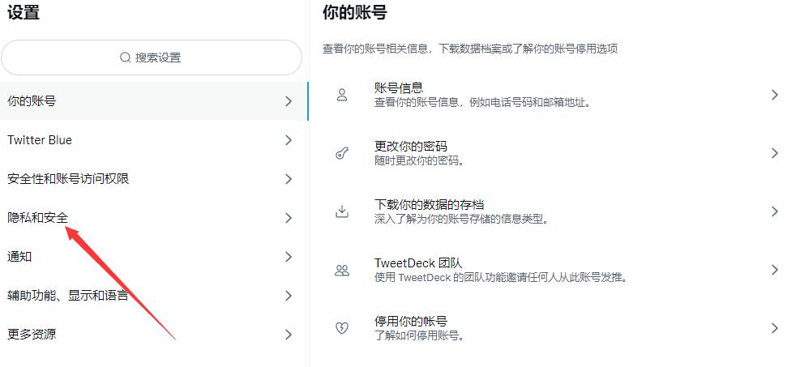Click chevron beside 辅助功能、显示和语言
Image resolution: width=787 pixels, height=367 pixels.
289,296
